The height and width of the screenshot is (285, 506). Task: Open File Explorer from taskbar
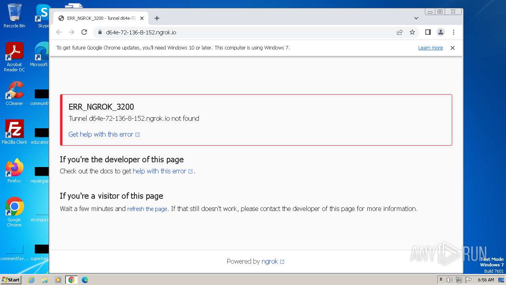coord(45,280)
